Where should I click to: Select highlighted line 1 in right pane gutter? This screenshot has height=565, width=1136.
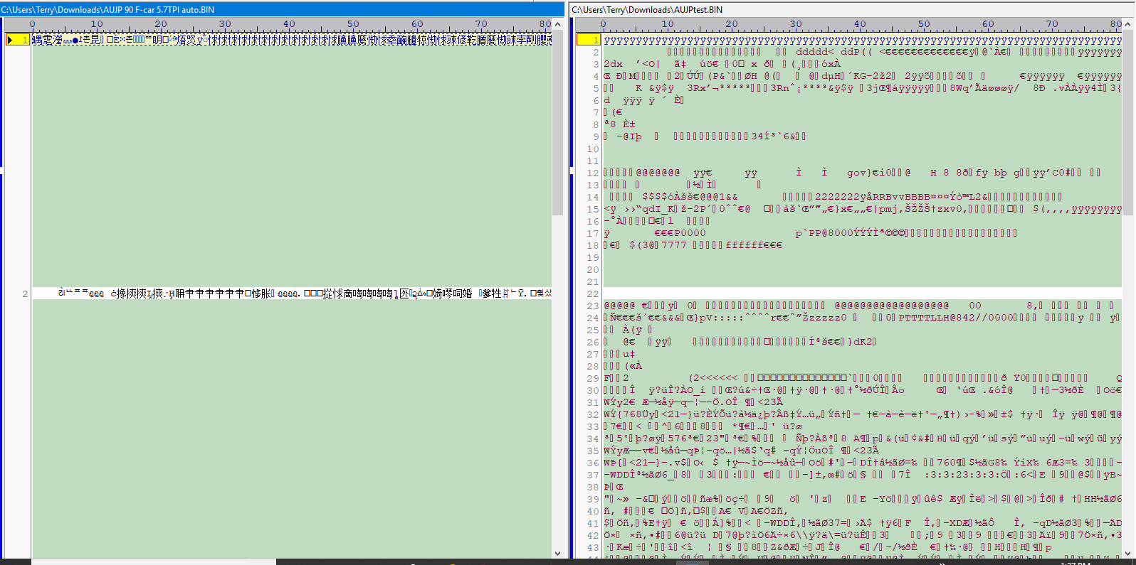point(589,40)
